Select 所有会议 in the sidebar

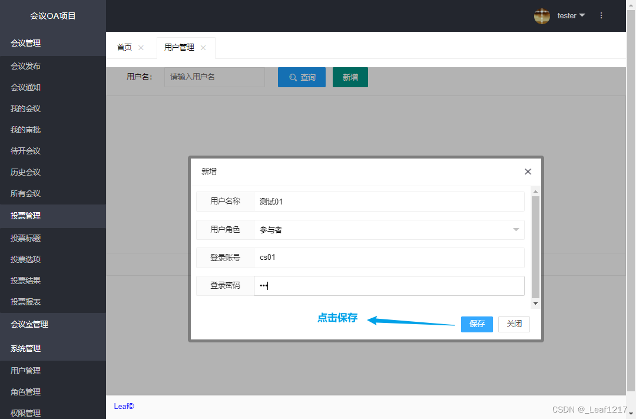click(x=53, y=193)
